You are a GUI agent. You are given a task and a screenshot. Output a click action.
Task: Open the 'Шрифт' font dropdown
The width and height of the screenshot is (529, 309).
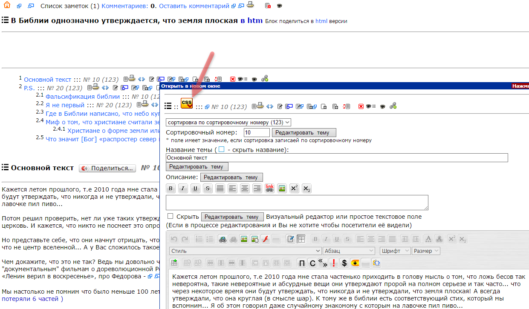[x=395, y=251]
